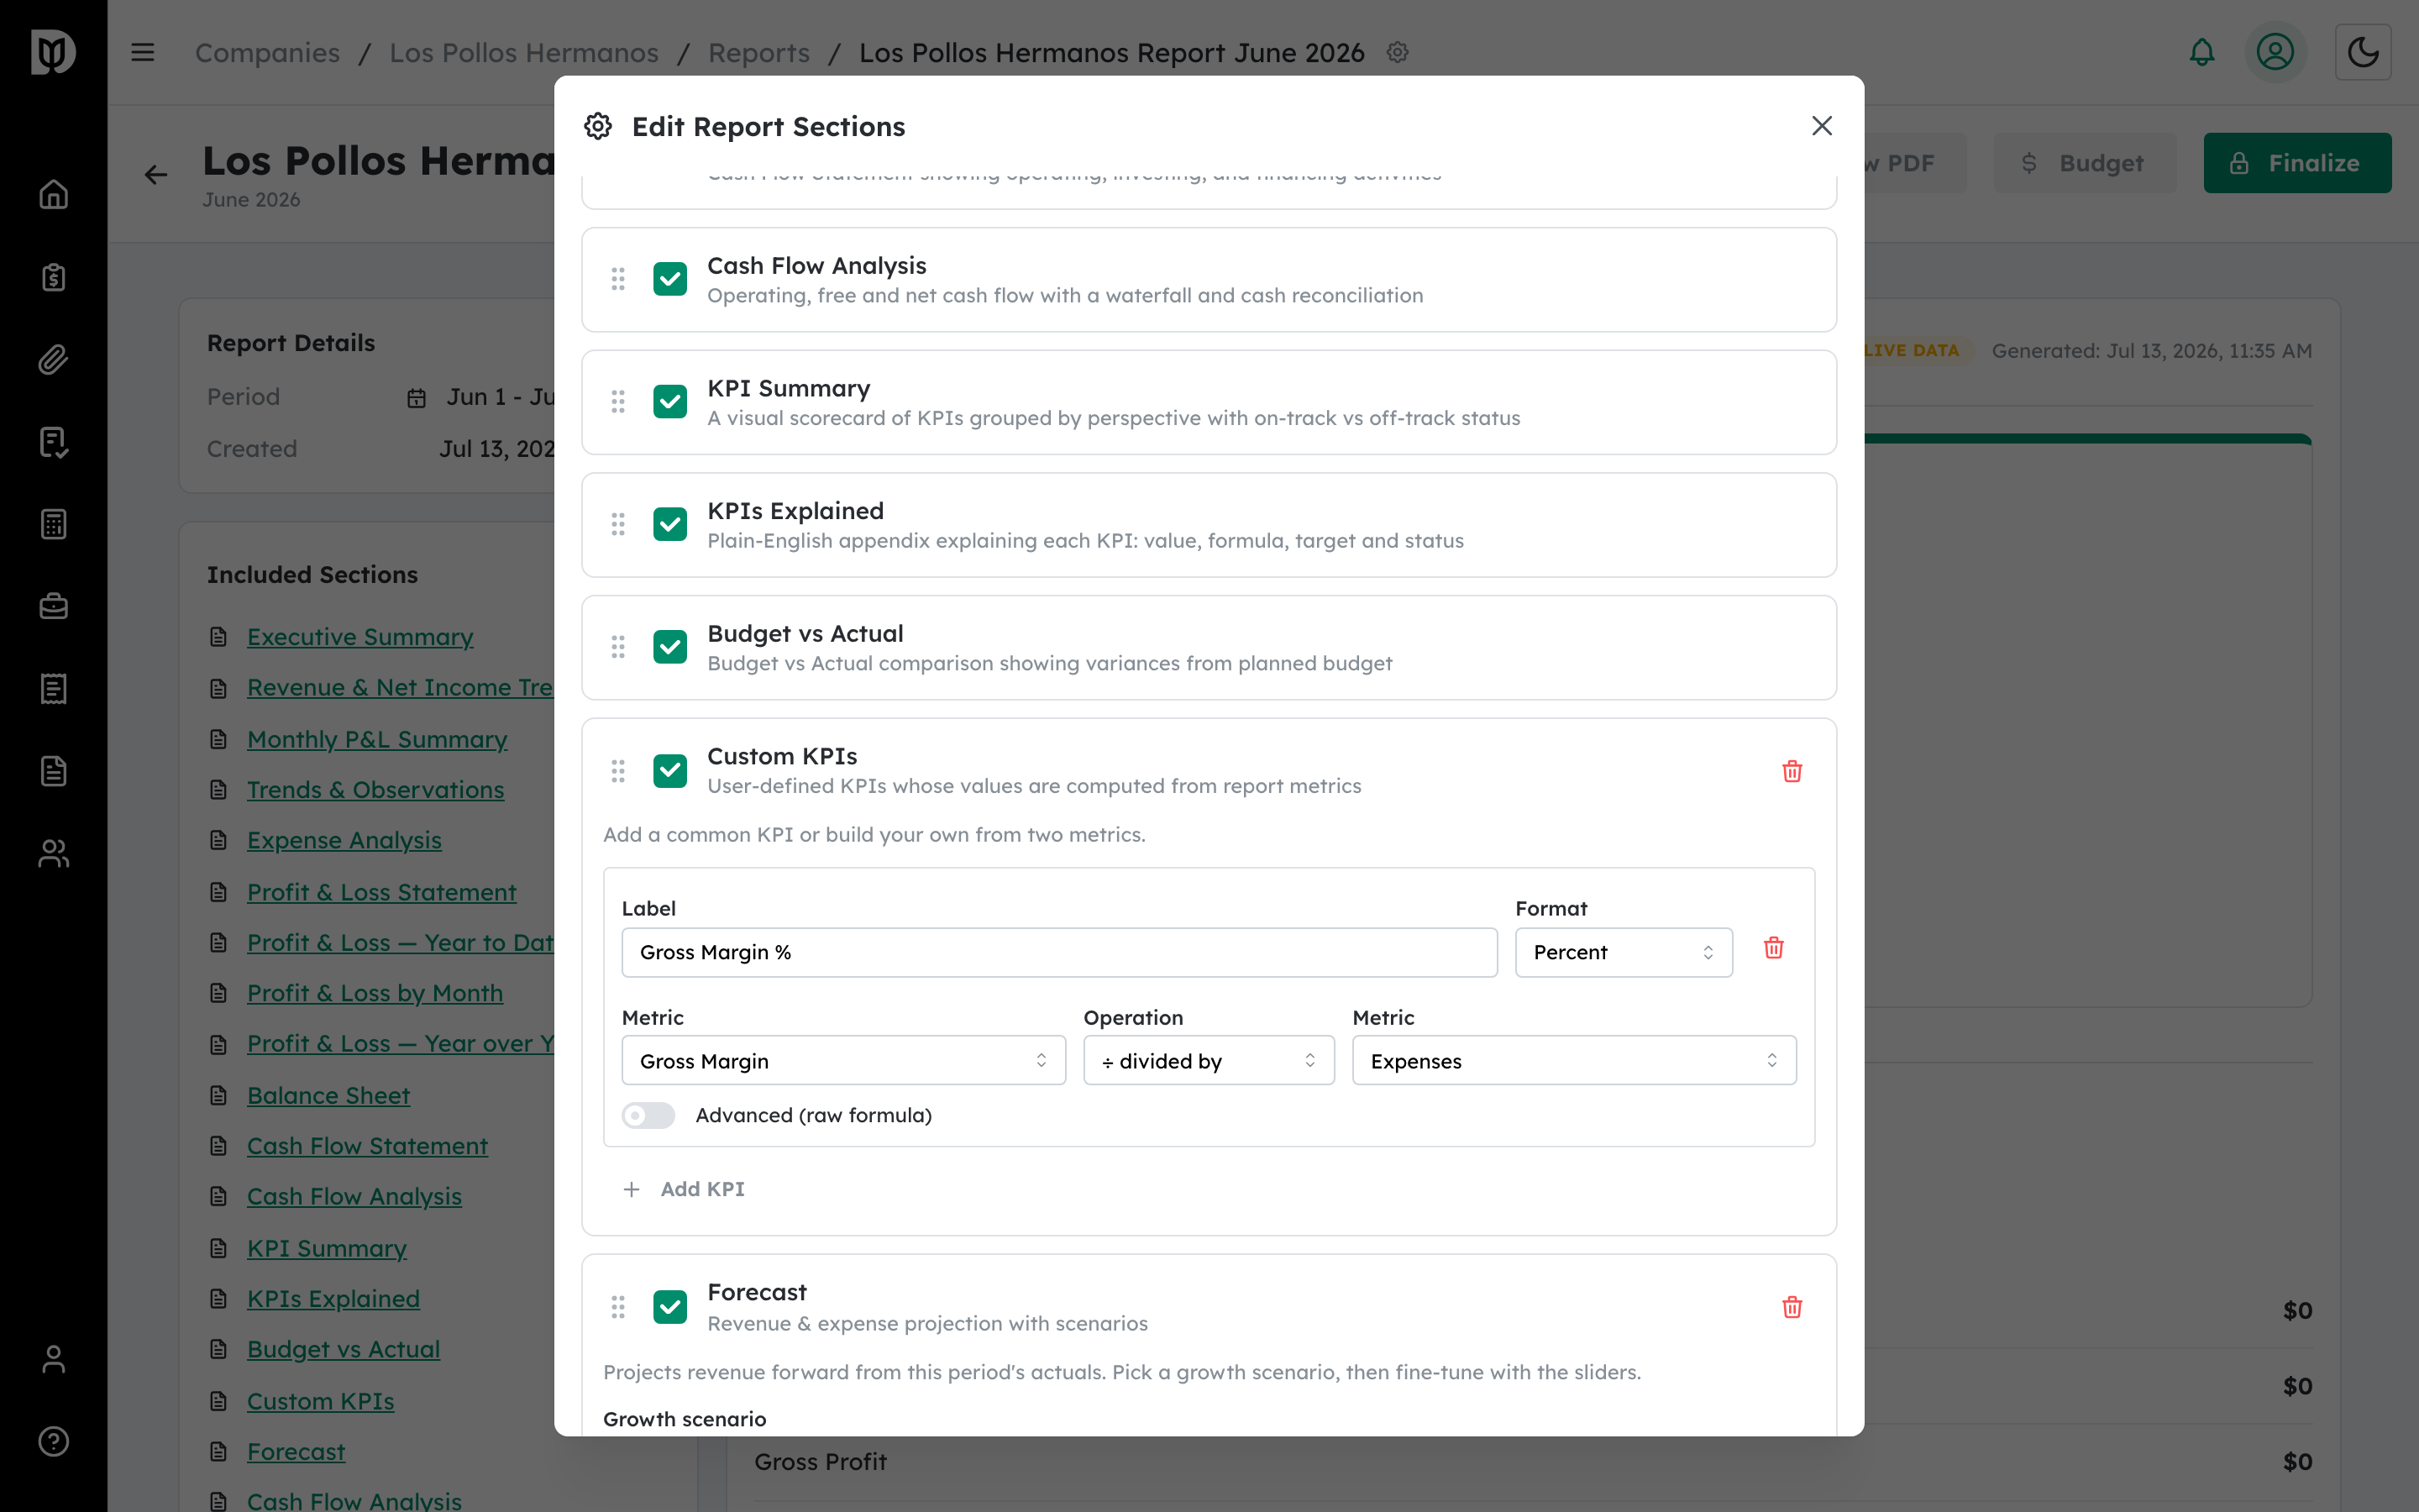The width and height of the screenshot is (2419, 1512).
Task: Open Executive Summary section link
Action: 359,637
